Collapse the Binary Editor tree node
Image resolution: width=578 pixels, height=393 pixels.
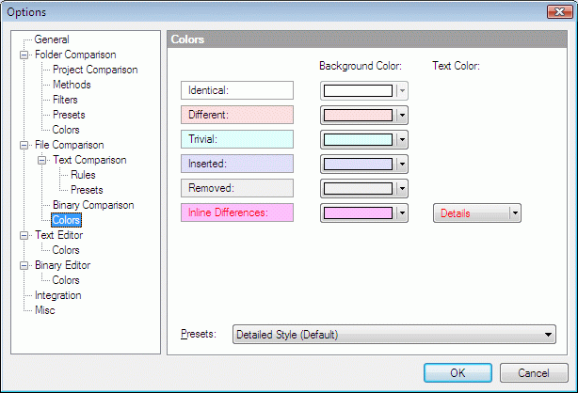click(24, 265)
